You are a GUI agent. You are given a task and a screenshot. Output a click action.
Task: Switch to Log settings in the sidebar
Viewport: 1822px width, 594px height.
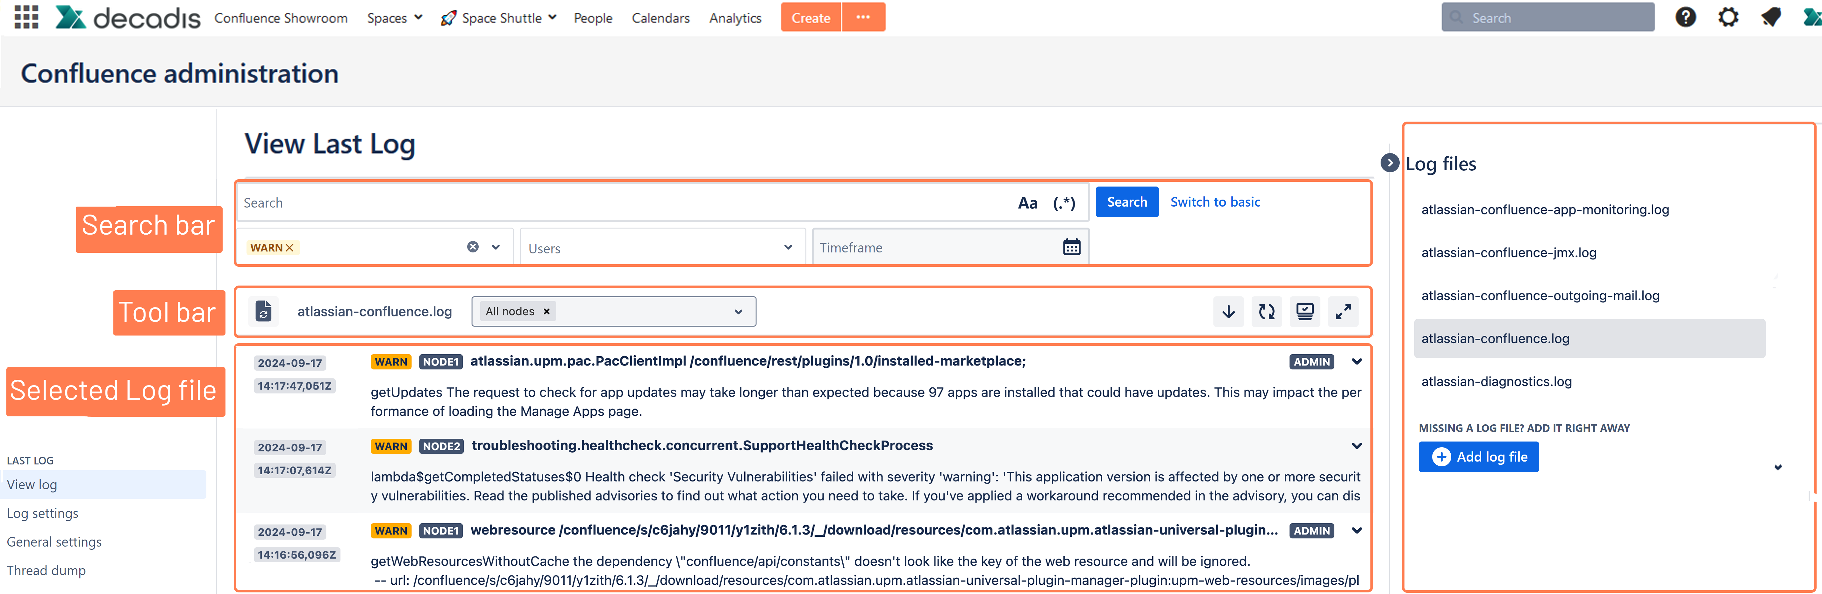click(x=42, y=513)
